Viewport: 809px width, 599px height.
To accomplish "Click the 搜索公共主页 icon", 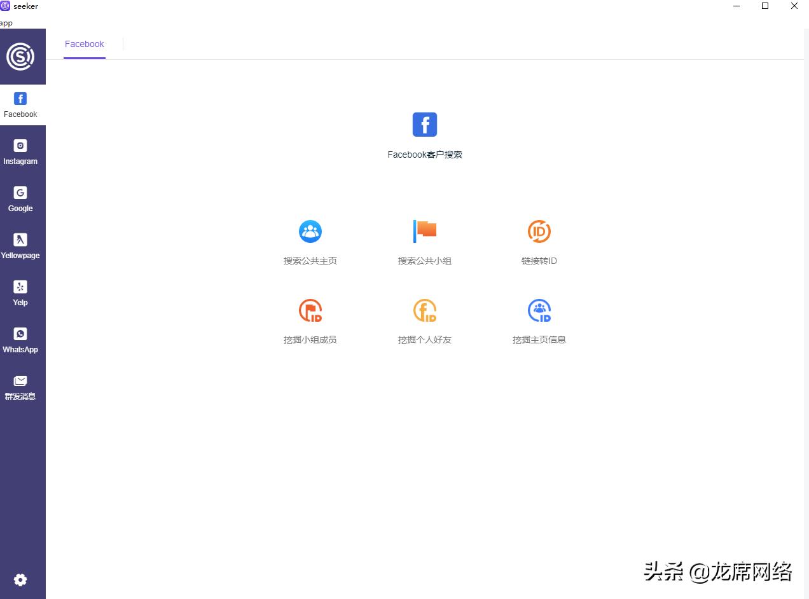I will click(x=310, y=231).
